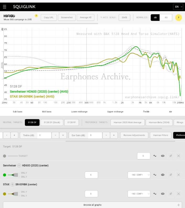The width and height of the screenshot is (185, 208).
Task: Click the Average All button
Action: point(85,18)
